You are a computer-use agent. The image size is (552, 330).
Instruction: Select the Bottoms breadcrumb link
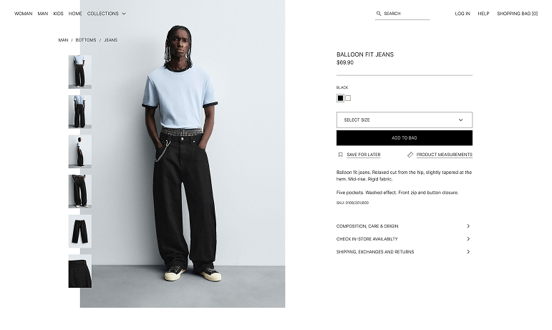pyautogui.click(x=85, y=40)
